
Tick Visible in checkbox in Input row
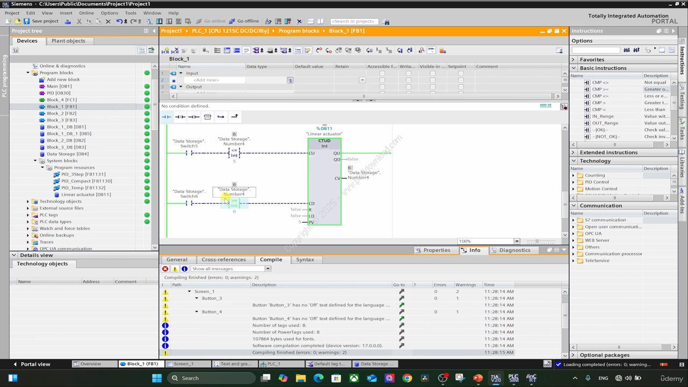434,73
